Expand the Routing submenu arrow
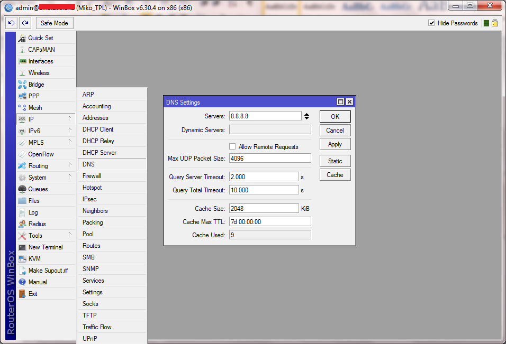506x344 pixels. pyautogui.click(x=70, y=165)
